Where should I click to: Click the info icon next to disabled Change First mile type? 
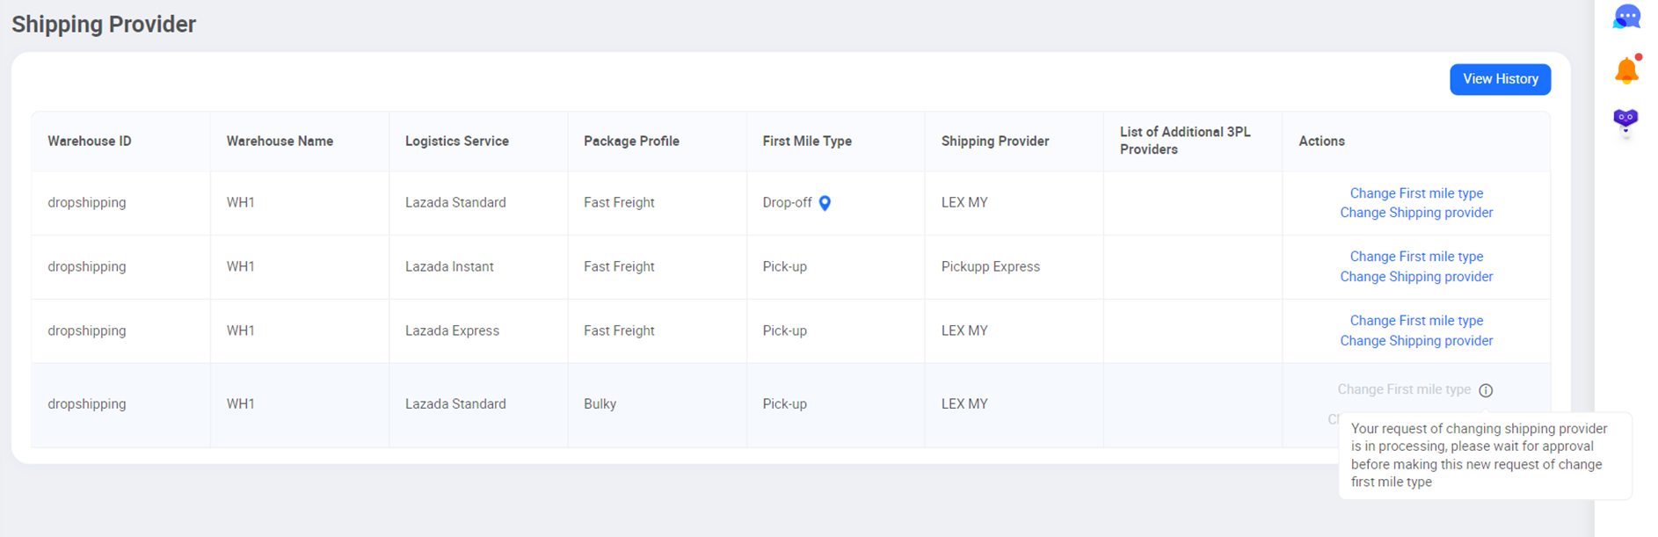tap(1486, 389)
